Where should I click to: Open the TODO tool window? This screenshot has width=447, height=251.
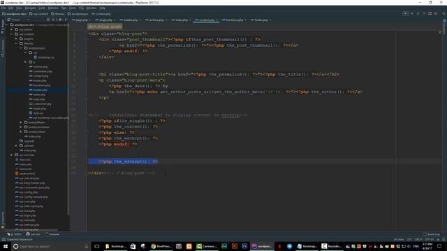coord(14,234)
